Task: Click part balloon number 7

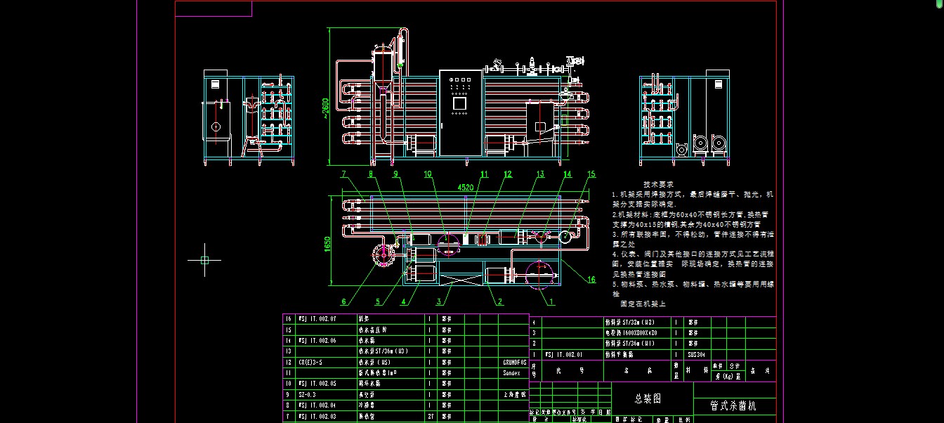Action: pyautogui.click(x=343, y=174)
